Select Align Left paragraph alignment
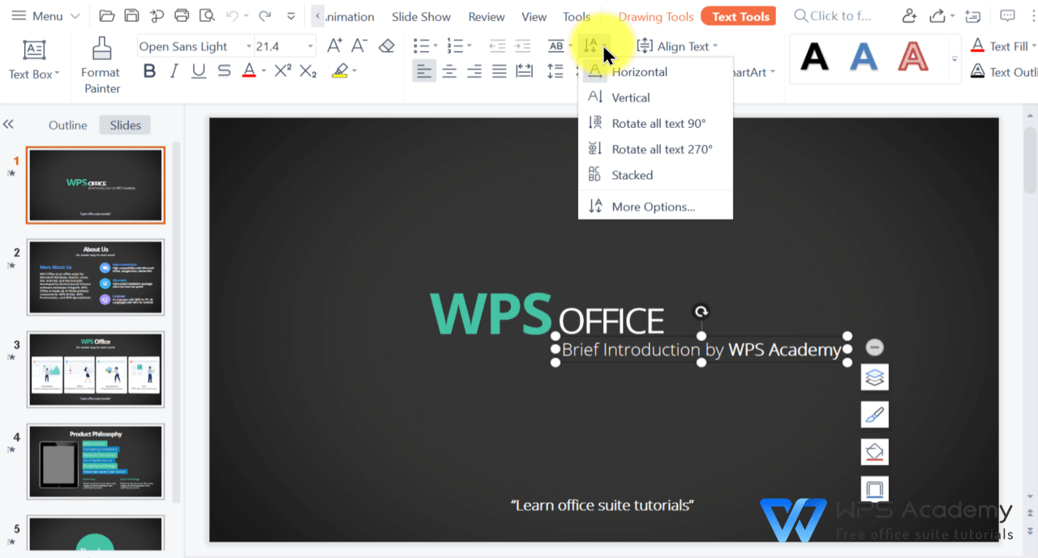 424,71
